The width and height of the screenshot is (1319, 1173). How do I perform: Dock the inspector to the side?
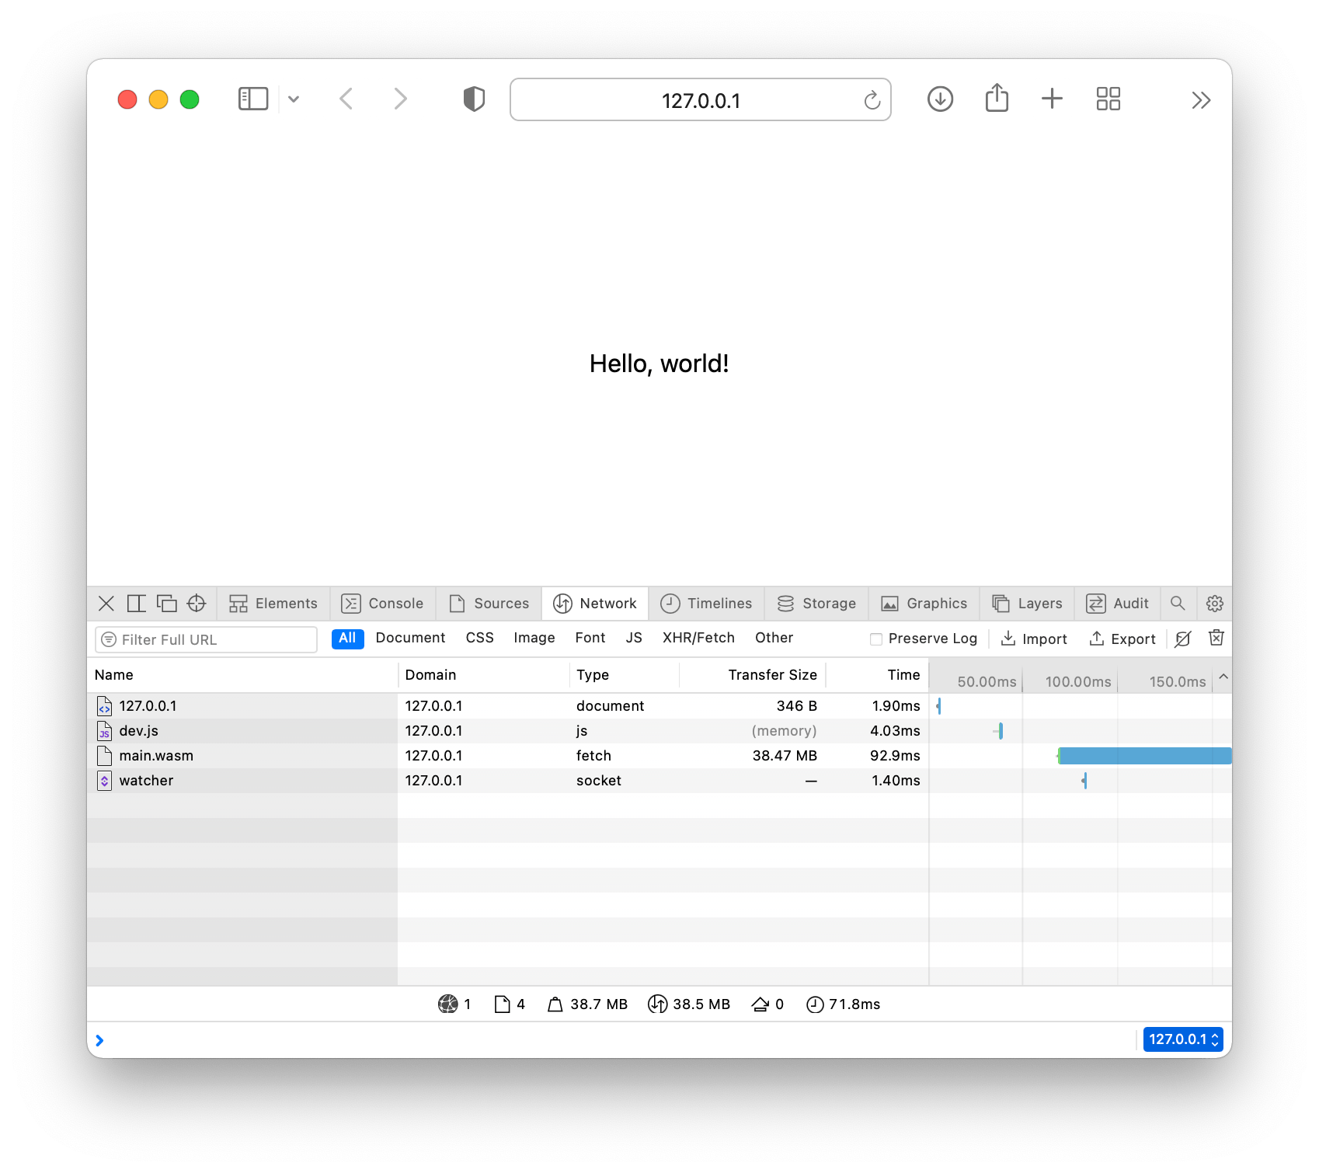pos(136,604)
